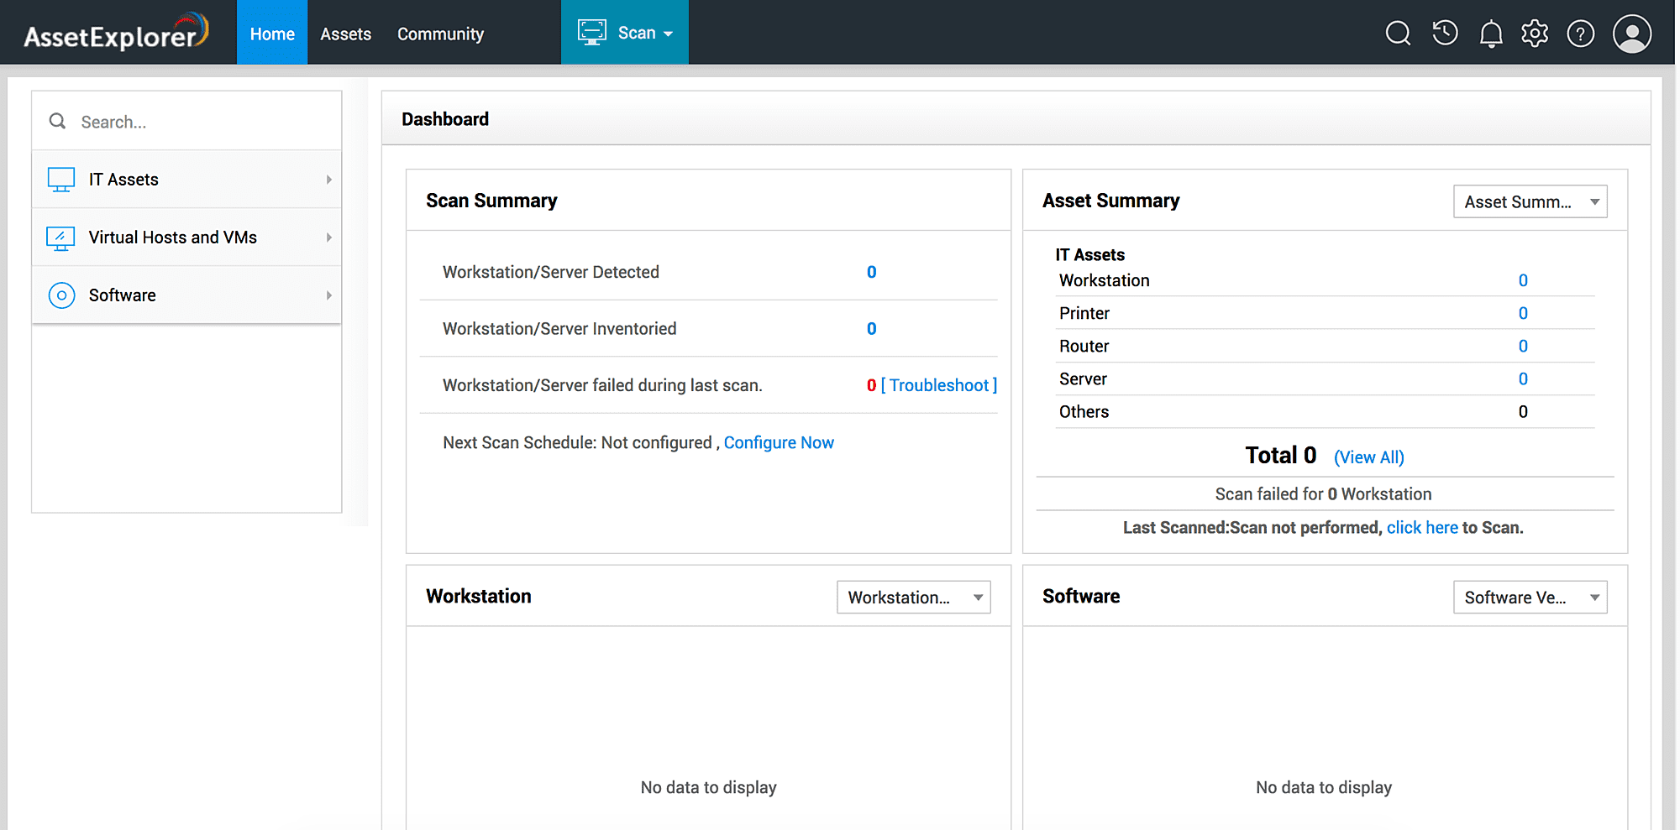Click the Virtual Hosts and VMs icon

pyautogui.click(x=61, y=238)
